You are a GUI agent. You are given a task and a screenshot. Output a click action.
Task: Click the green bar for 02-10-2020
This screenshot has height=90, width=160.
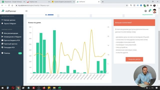(x=105, y=66)
